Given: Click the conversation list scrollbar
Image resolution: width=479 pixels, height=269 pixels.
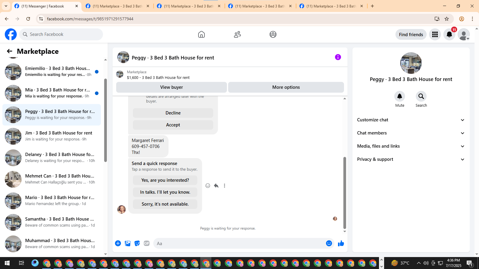Looking at the screenshot, I should coord(105,120).
